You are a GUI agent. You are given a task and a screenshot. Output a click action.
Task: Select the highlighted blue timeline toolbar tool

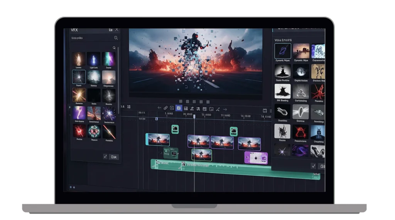pos(179,108)
